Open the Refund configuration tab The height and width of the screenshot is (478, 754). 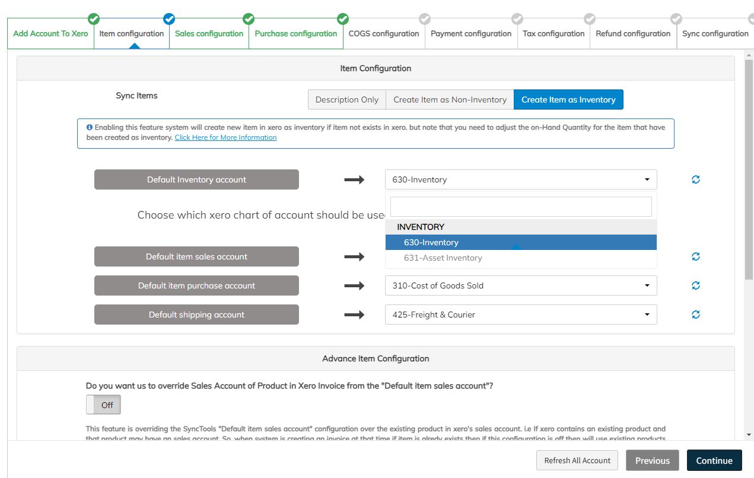[x=633, y=34]
